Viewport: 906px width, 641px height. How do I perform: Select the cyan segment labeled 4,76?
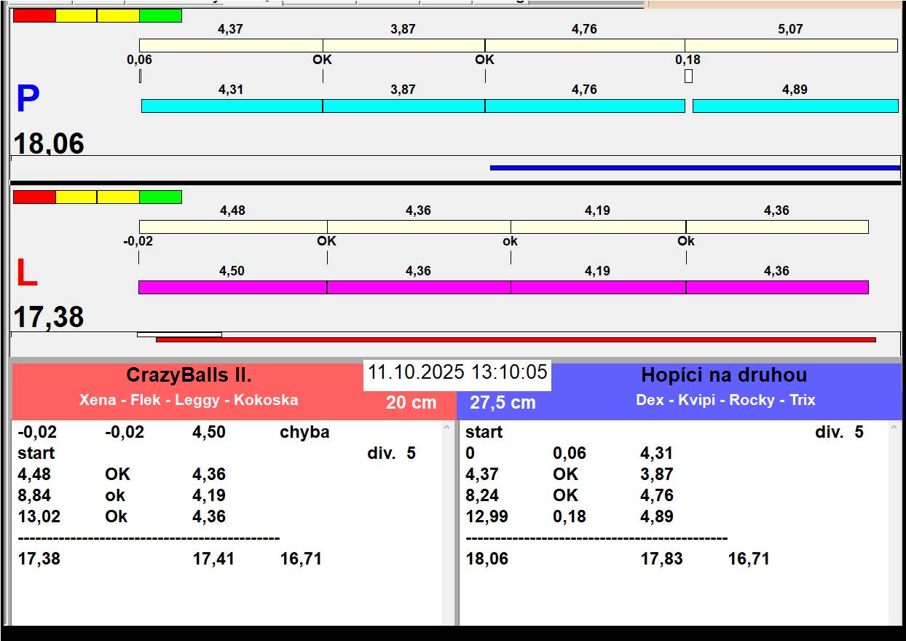pyautogui.click(x=585, y=106)
